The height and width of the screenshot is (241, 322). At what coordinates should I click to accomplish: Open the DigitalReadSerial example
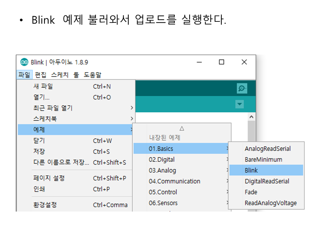(266, 181)
